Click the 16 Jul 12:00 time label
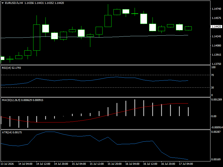Viewport: 223px width, 167px height. (150, 164)
